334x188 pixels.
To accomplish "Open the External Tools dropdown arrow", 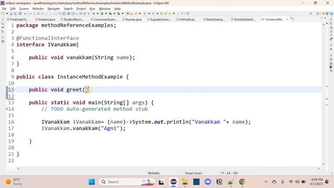I will coord(123,14).
